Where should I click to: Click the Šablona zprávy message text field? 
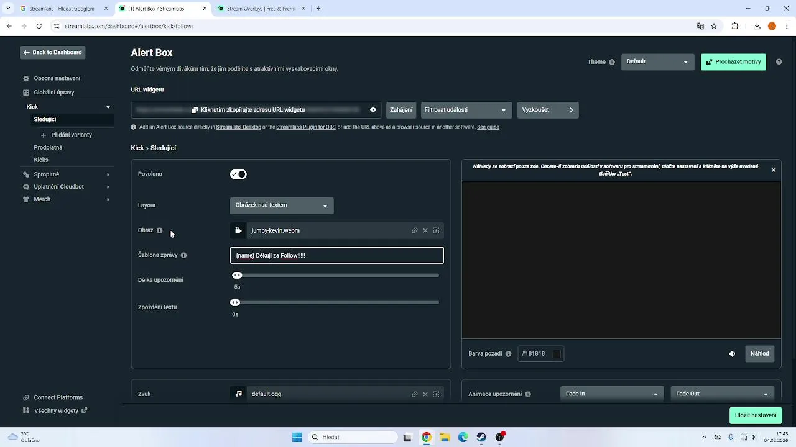337,255
